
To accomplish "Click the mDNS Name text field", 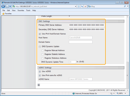I will coord(81,79).
